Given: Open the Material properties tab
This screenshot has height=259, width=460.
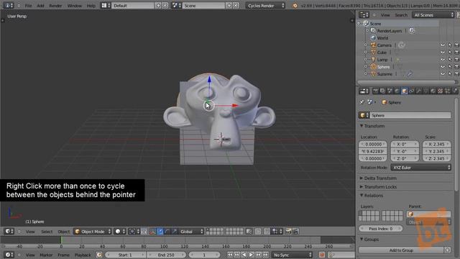Looking at the screenshot, I should (x=433, y=91).
